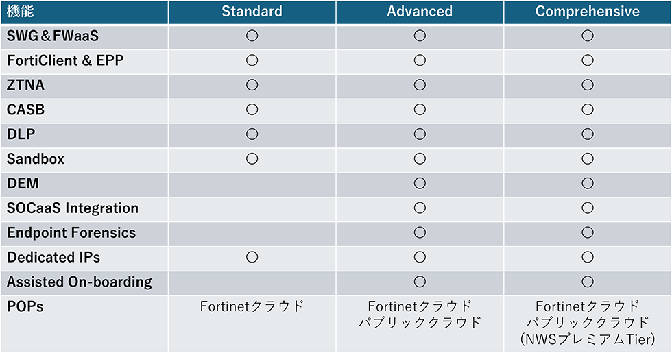The image size is (672, 353).
Task: Click the Comprehensive circle for SOCaaS Integration
Action: tap(588, 208)
